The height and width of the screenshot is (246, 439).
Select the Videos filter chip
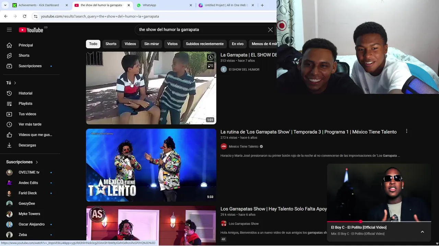coord(130,44)
